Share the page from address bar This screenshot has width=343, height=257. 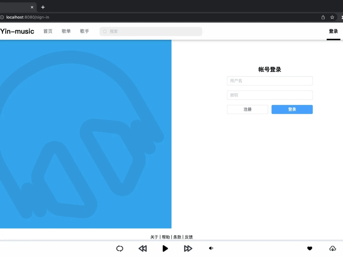(x=323, y=17)
